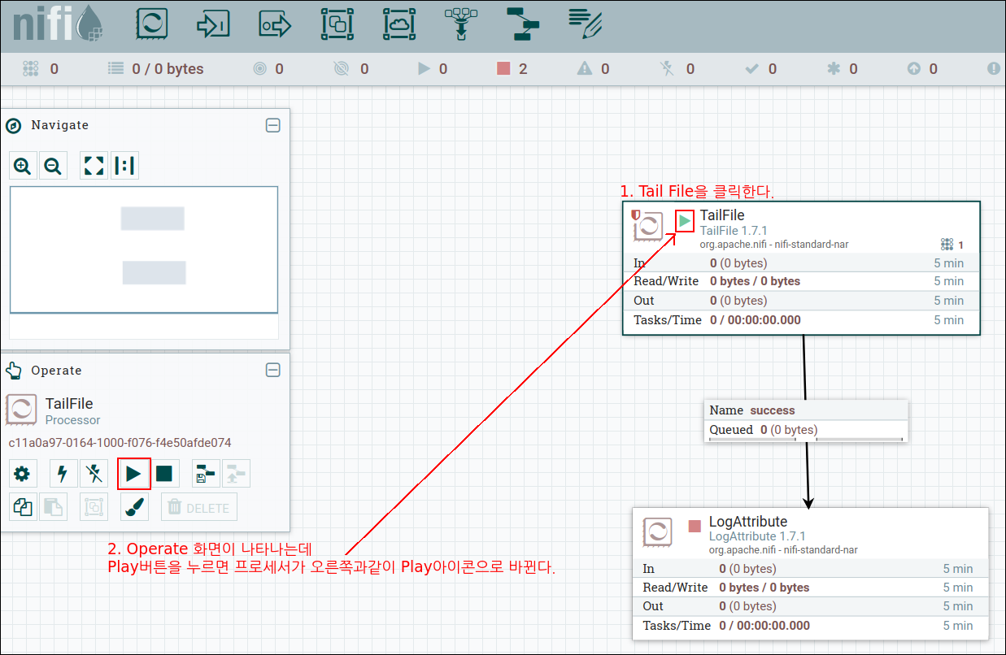Click the Disable crossed lightning bolt button
Viewport: 1006px width, 655px height.
pyautogui.click(x=94, y=473)
